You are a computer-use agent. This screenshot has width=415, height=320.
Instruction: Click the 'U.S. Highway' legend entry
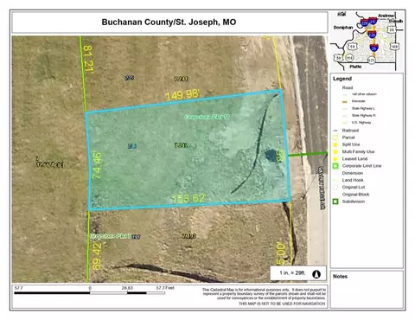(x=361, y=123)
